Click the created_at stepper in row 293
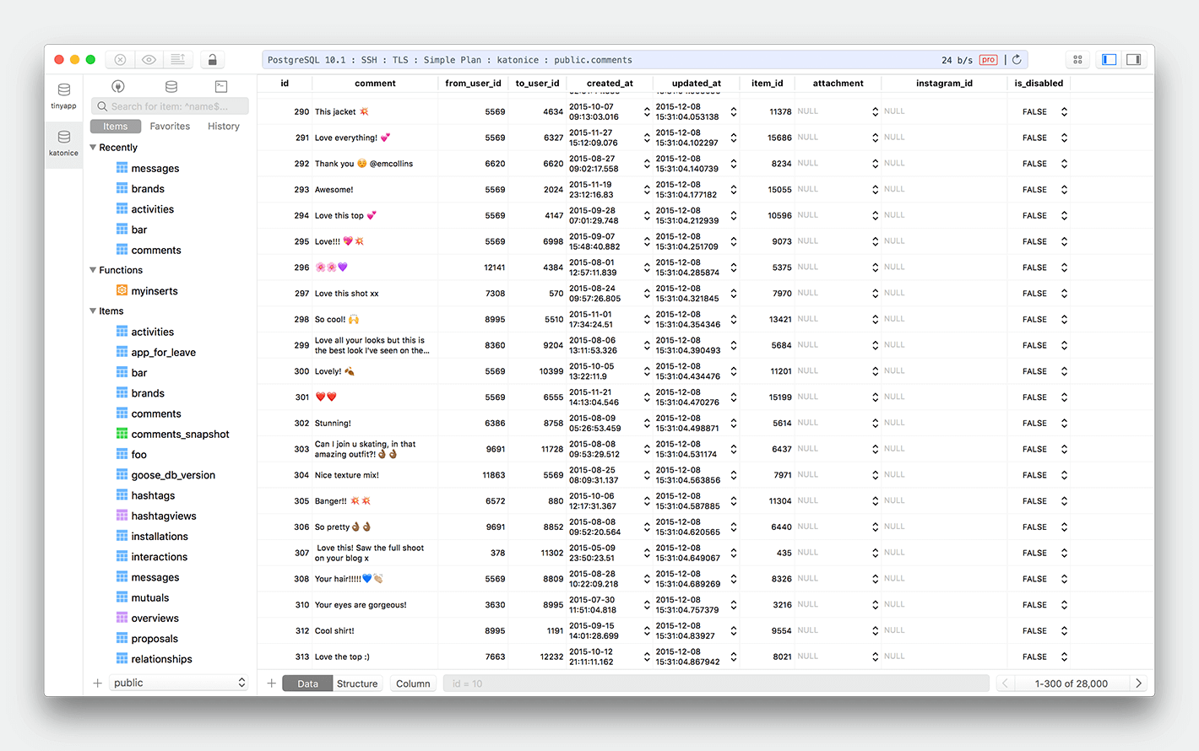 pyautogui.click(x=647, y=190)
